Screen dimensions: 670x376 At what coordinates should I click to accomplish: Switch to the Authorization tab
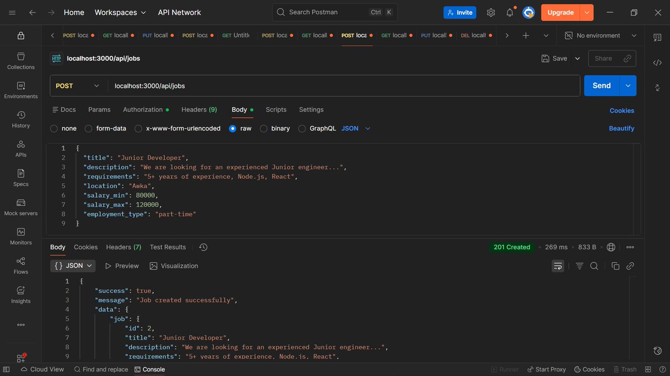146,110
